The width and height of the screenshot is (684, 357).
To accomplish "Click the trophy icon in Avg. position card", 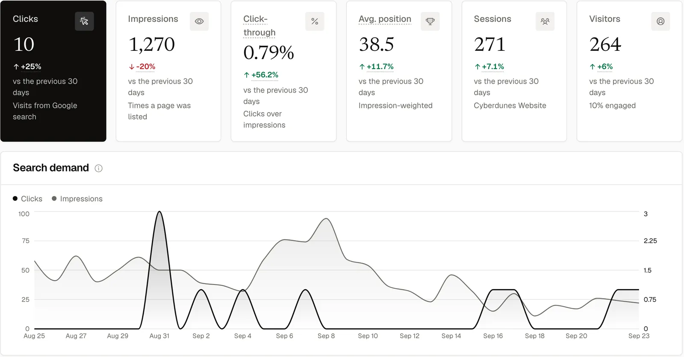I will click(x=430, y=21).
